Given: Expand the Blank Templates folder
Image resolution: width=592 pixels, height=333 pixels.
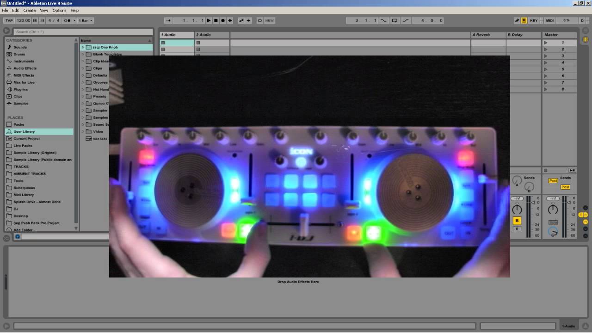Looking at the screenshot, I should pyautogui.click(x=83, y=54).
